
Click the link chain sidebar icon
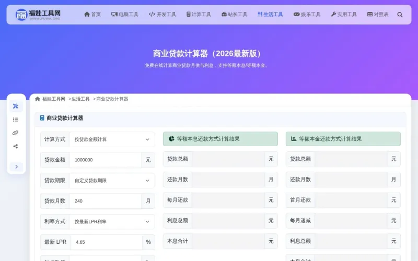tap(16, 133)
